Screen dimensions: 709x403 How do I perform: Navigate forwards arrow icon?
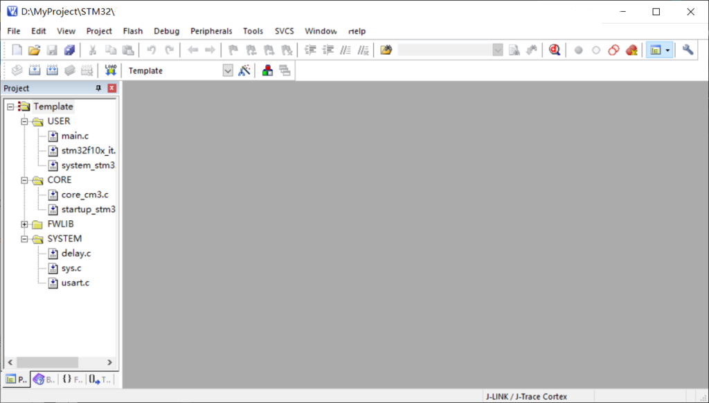coord(210,50)
